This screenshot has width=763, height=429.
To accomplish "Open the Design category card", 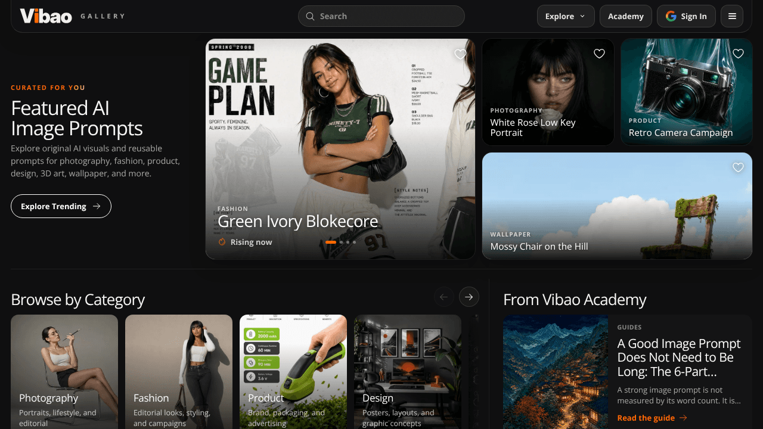I will [408, 372].
